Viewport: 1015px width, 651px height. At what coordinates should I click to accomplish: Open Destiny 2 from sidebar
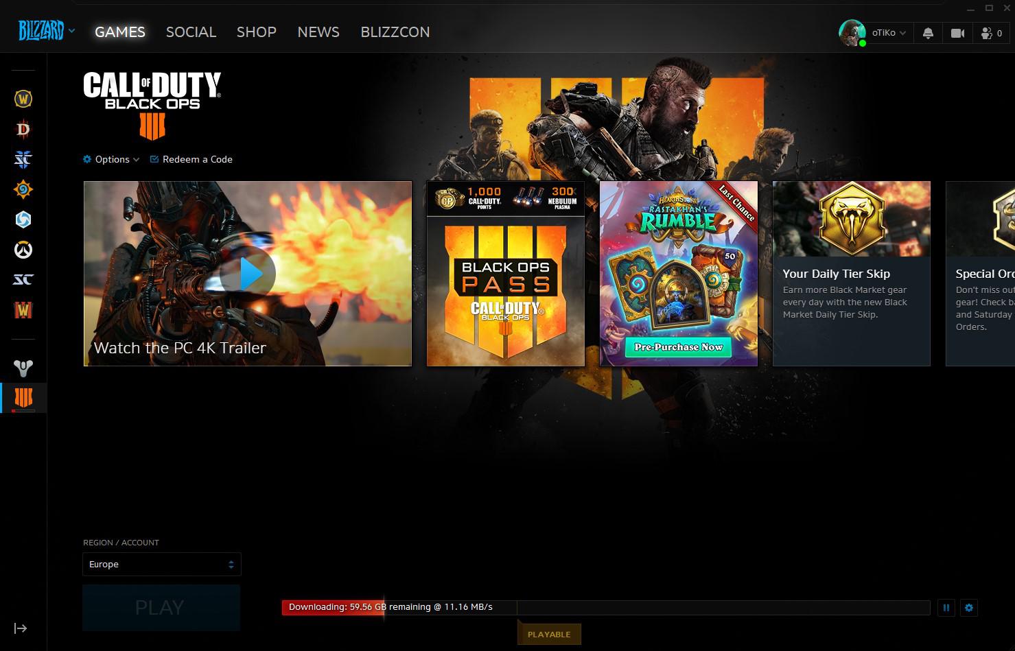[x=23, y=368]
